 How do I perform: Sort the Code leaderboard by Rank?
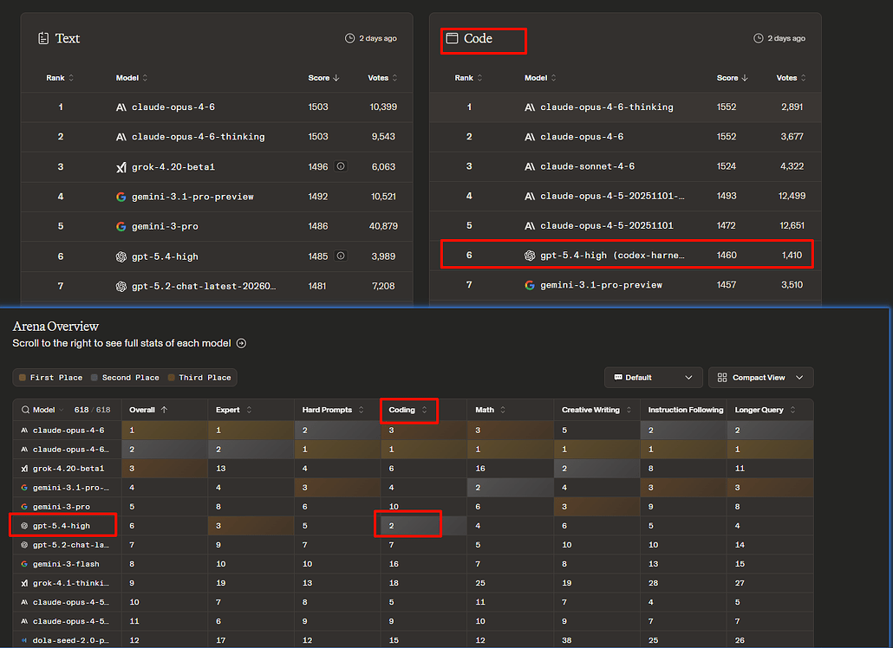tap(468, 78)
